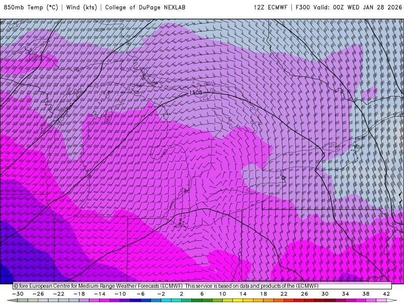Click the "F300" forecast hour text

302,7
